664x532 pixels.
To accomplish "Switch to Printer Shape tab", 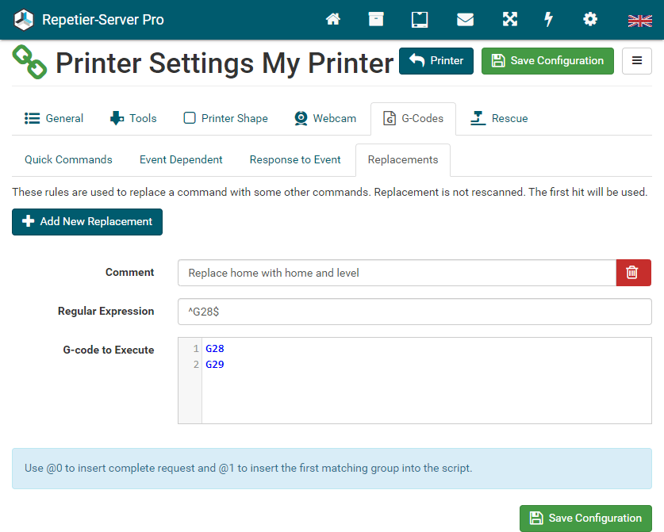I will point(226,118).
